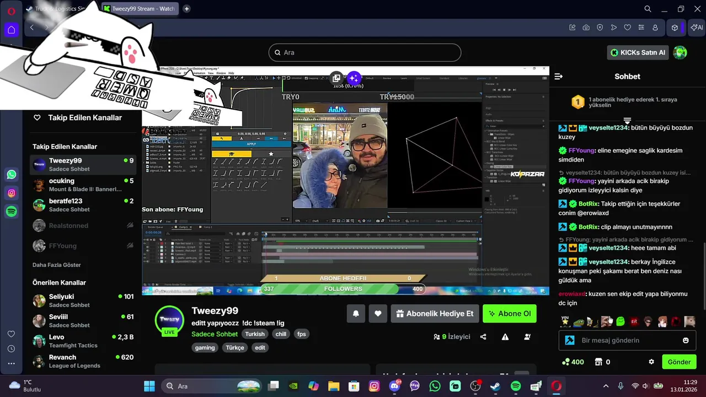Viewport: 706px width, 397px height.
Task: Take a snapshot with the camera icon
Action: point(586,28)
